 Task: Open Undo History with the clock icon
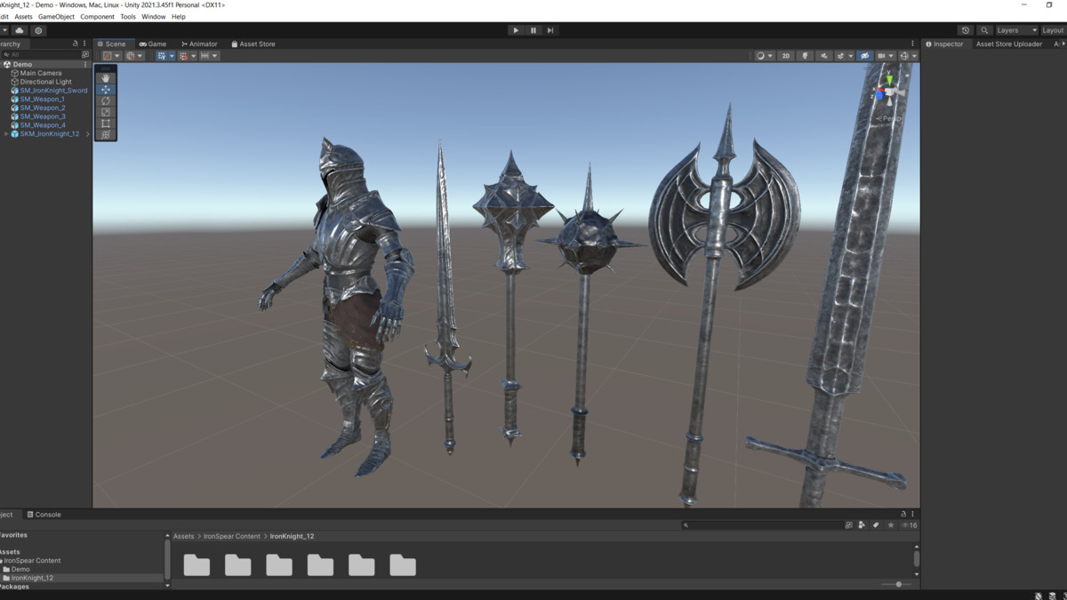(966, 30)
